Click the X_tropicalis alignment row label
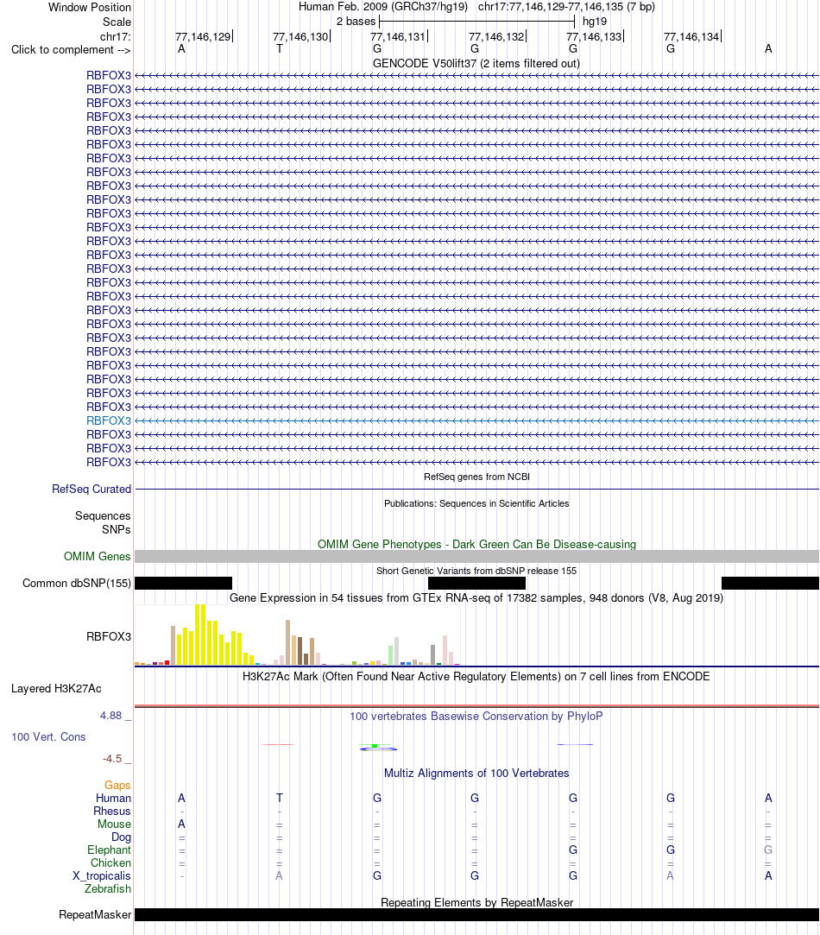 [x=102, y=876]
